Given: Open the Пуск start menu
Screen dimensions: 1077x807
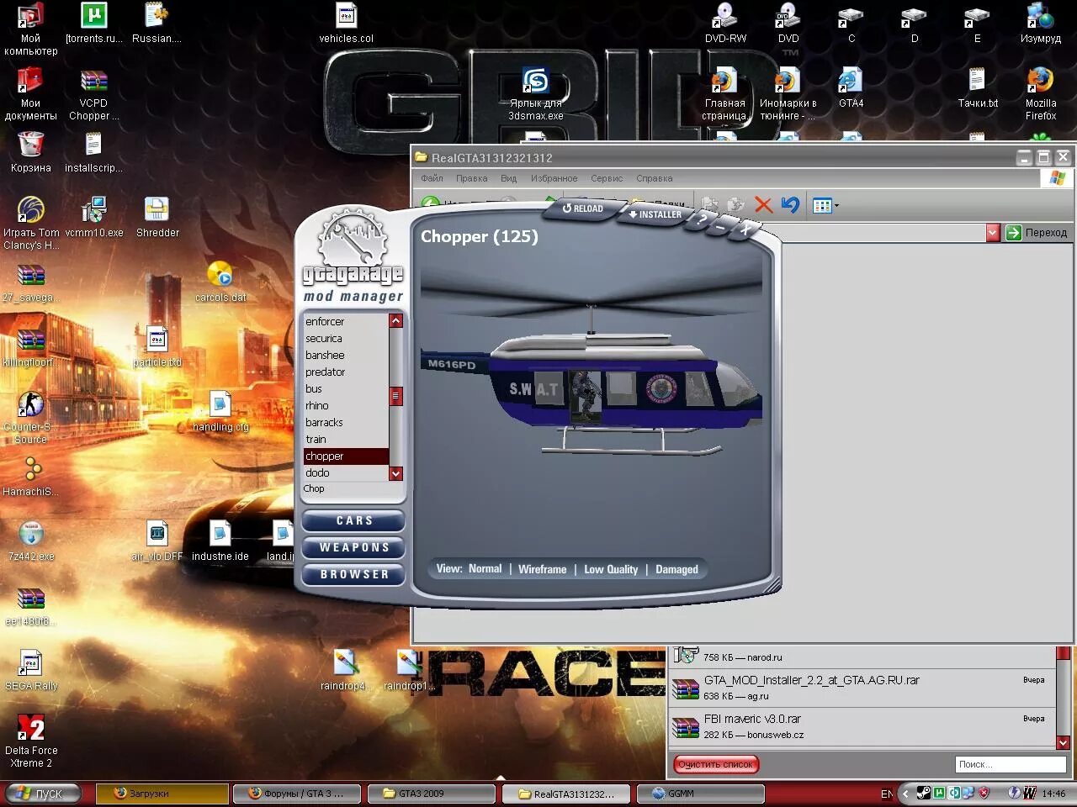Looking at the screenshot, I should pyautogui.click(x=42, y=794).
